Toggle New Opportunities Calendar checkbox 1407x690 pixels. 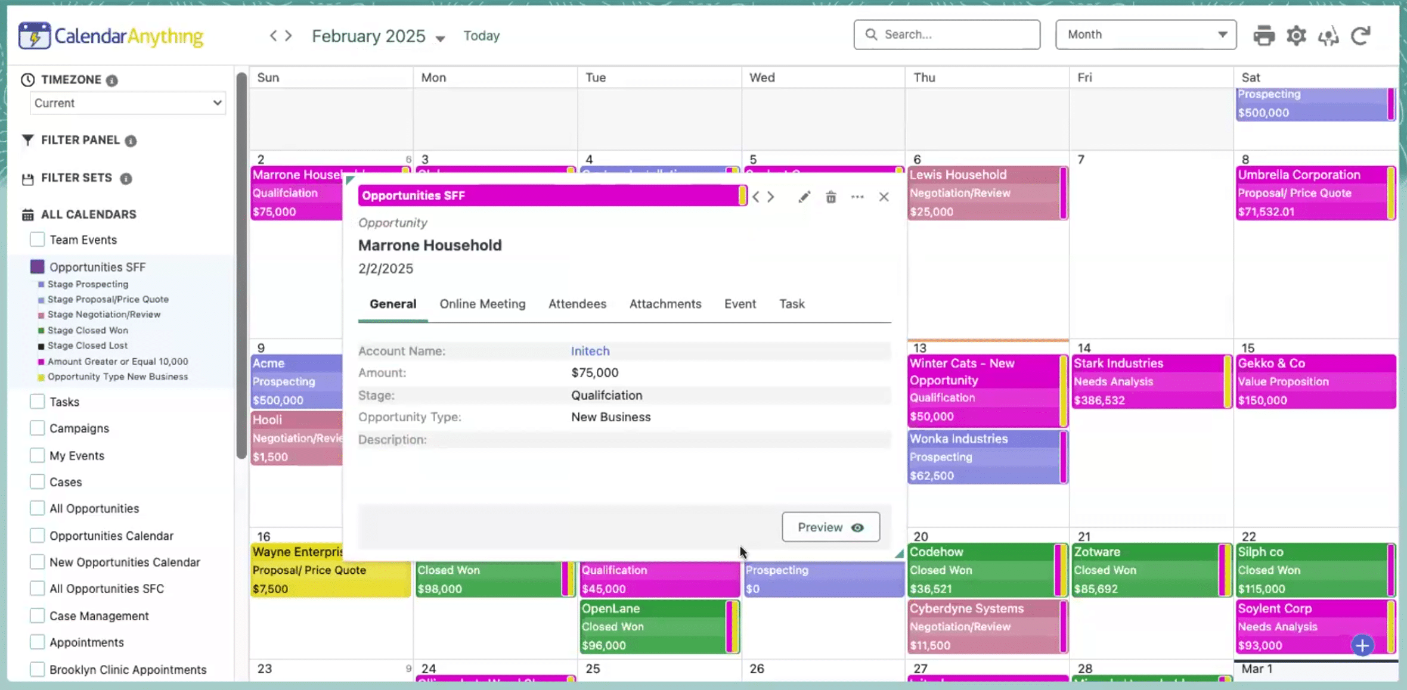37,562
